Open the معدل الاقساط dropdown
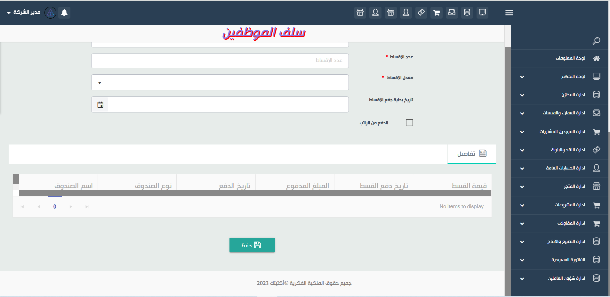The image size is (610, 297). pos(220,83)
